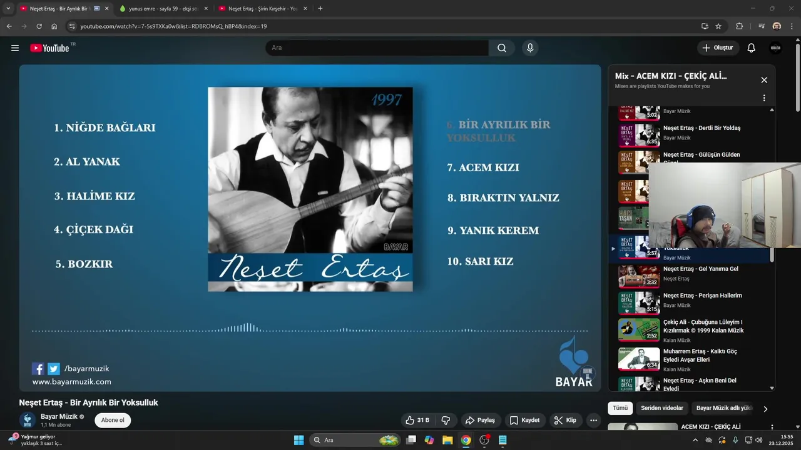Image resolution: width=801 pixels, height=450 pixels.
Task: Open YouTube notifications bell
Action: click(752, 48)
